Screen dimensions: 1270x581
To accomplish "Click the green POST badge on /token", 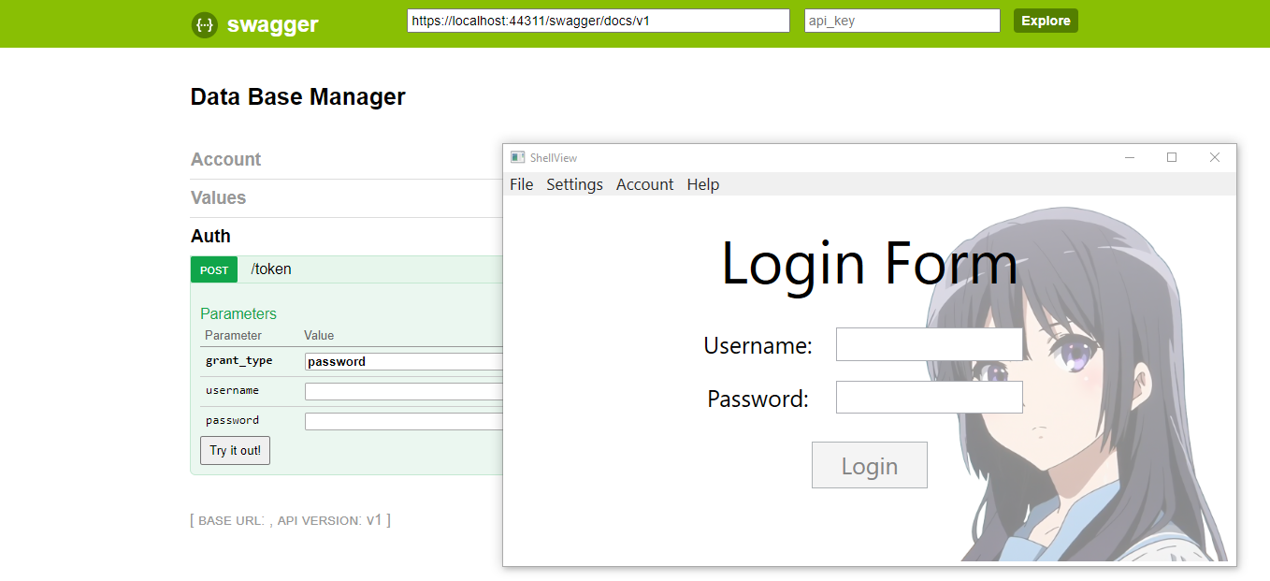I will [214, 269].
